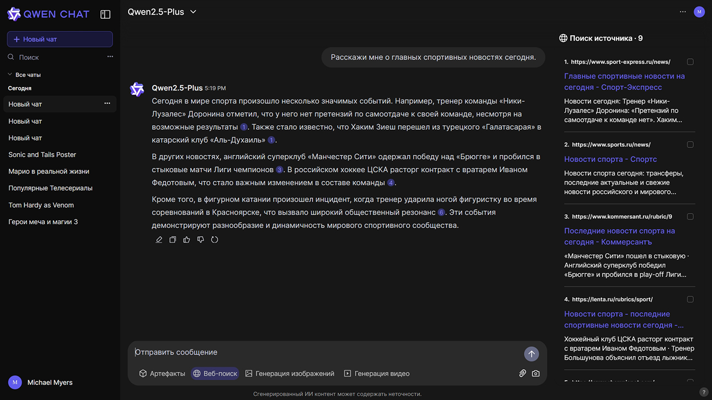Open the Qwen2.5-Plus model dropdown

click(162, 11)
